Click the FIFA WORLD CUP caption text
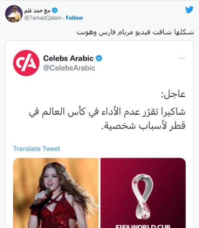Image resolution: width=199 pixels, height=228 pixels. [143, 226]
